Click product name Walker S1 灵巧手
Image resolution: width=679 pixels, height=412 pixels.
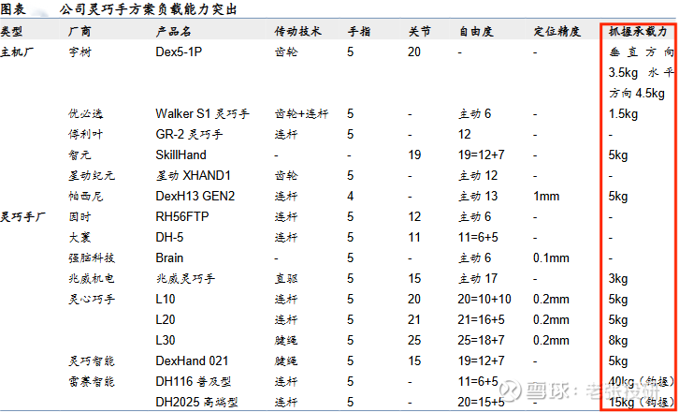[203, 114]
